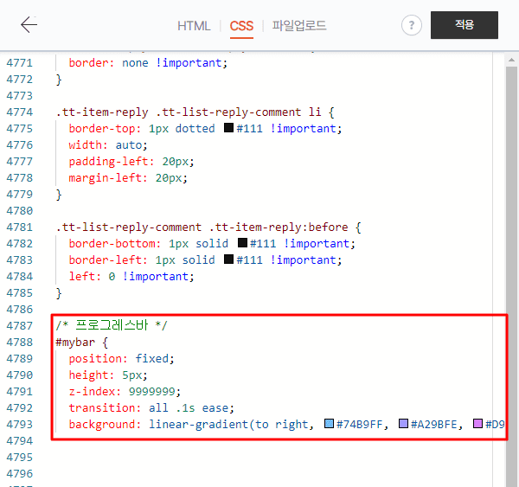
Task: Click the #111 swatch on border-left line
Action: [228, 260]
